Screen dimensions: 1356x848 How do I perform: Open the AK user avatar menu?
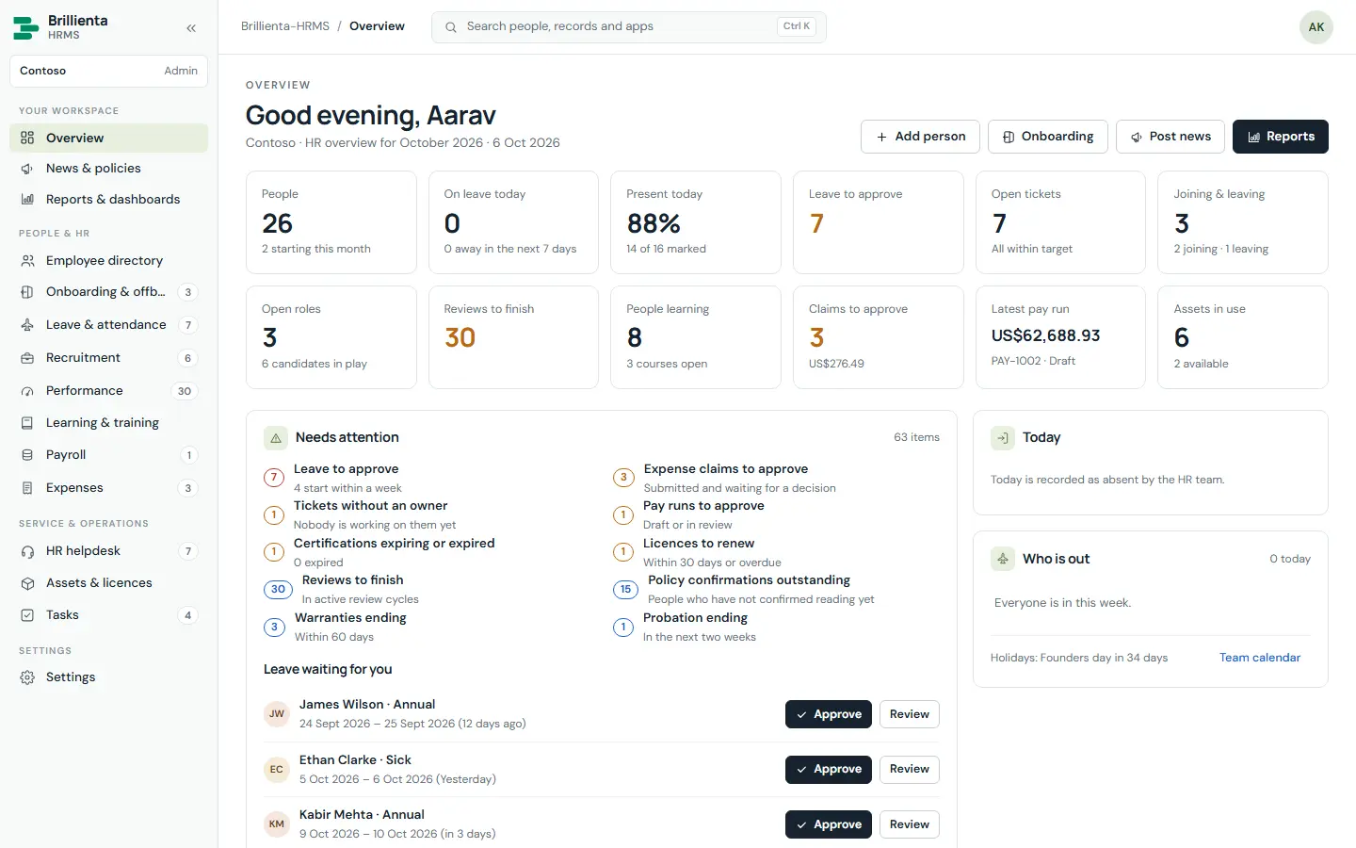(1316, 27)
